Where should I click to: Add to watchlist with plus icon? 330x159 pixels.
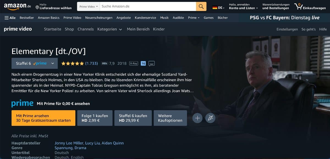(197, 118)
